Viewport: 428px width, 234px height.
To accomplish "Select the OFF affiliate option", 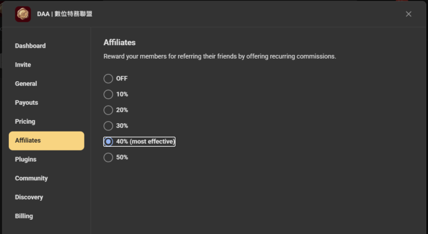I will 108,79.
